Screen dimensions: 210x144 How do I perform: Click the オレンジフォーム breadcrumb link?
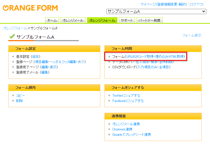[15, 28]
